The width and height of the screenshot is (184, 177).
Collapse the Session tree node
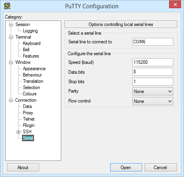11,24
